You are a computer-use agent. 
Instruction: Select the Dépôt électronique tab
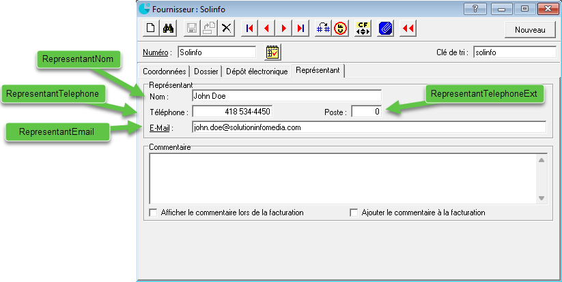pos(257,71)
